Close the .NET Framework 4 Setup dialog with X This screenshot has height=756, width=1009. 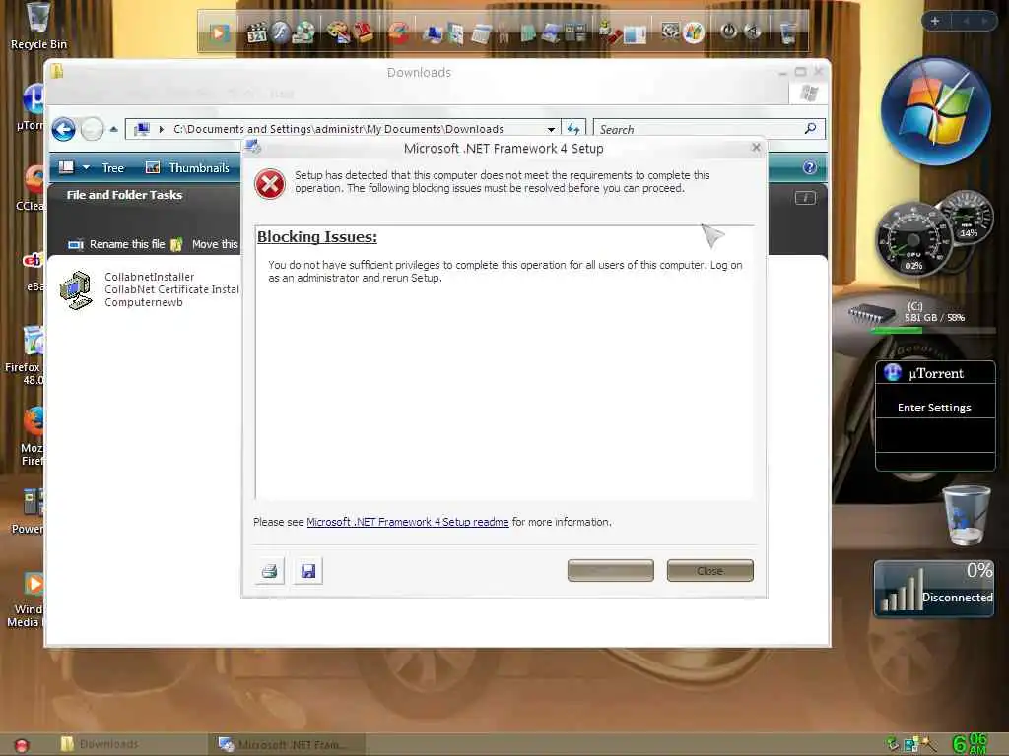point(756,148)
